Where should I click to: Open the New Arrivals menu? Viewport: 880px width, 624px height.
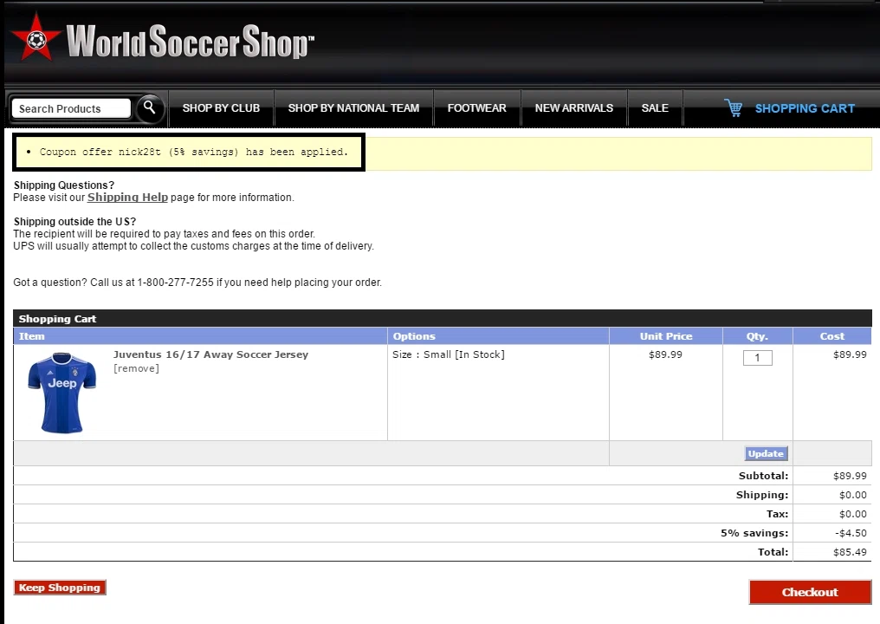(574, 107)
